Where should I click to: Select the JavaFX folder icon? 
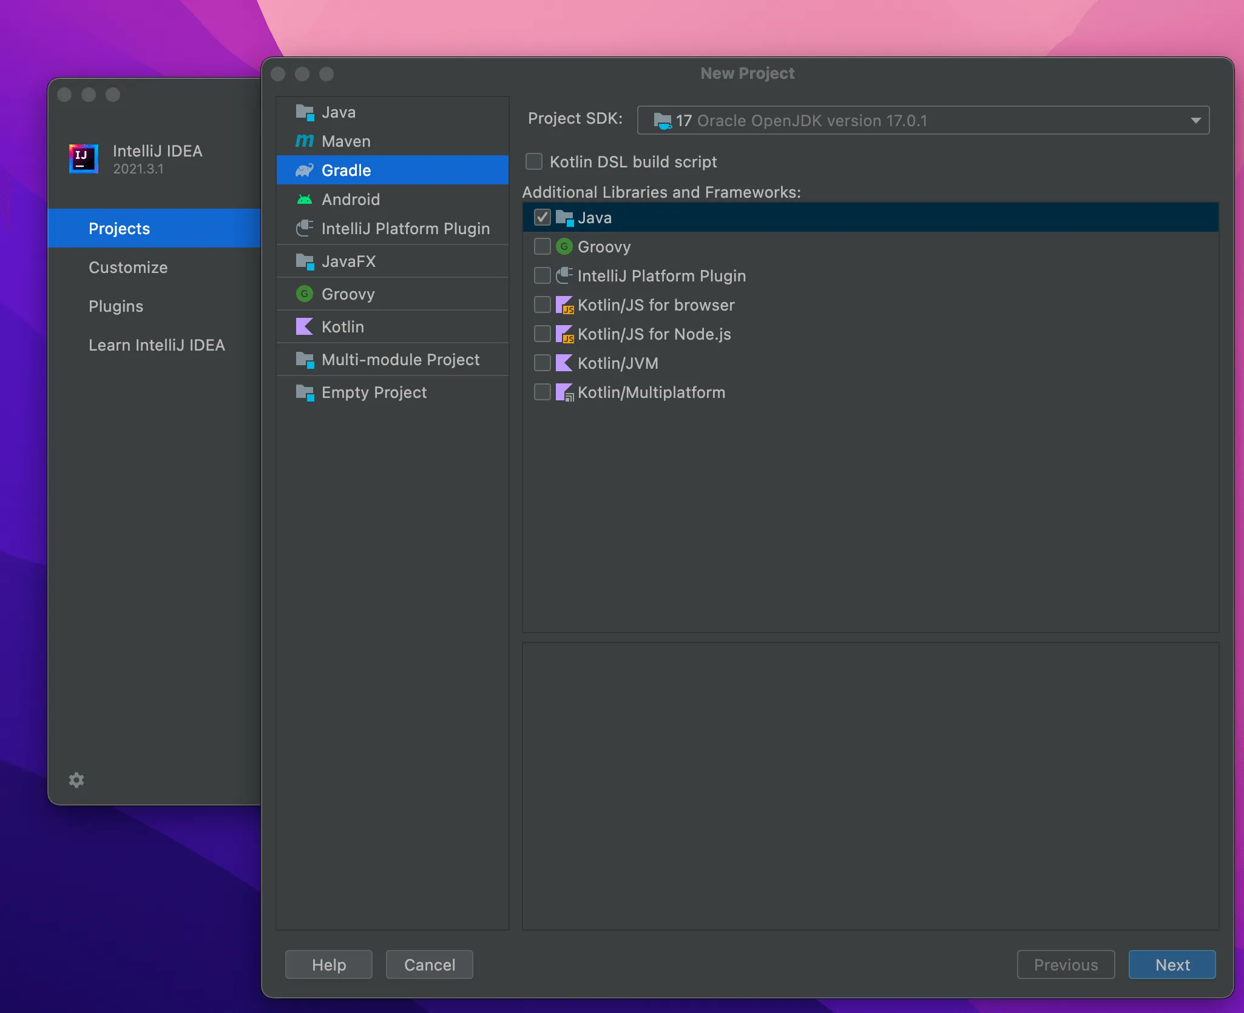(304, 261)
